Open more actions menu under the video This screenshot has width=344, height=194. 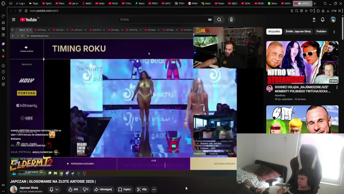tap(154, 189)
